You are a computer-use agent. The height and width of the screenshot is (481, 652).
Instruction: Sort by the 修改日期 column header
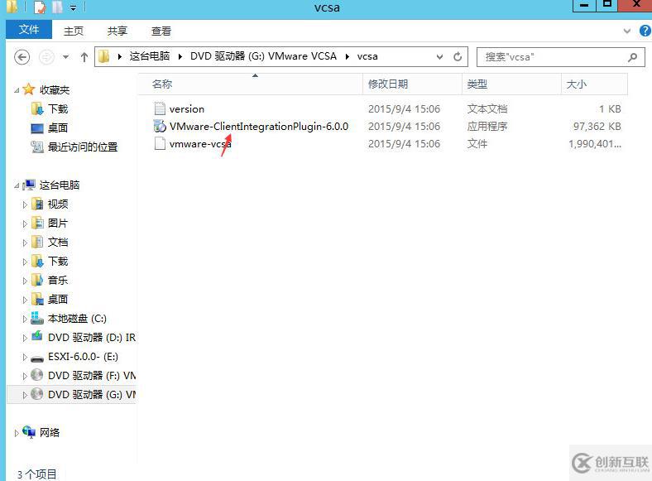click(412, 84)
